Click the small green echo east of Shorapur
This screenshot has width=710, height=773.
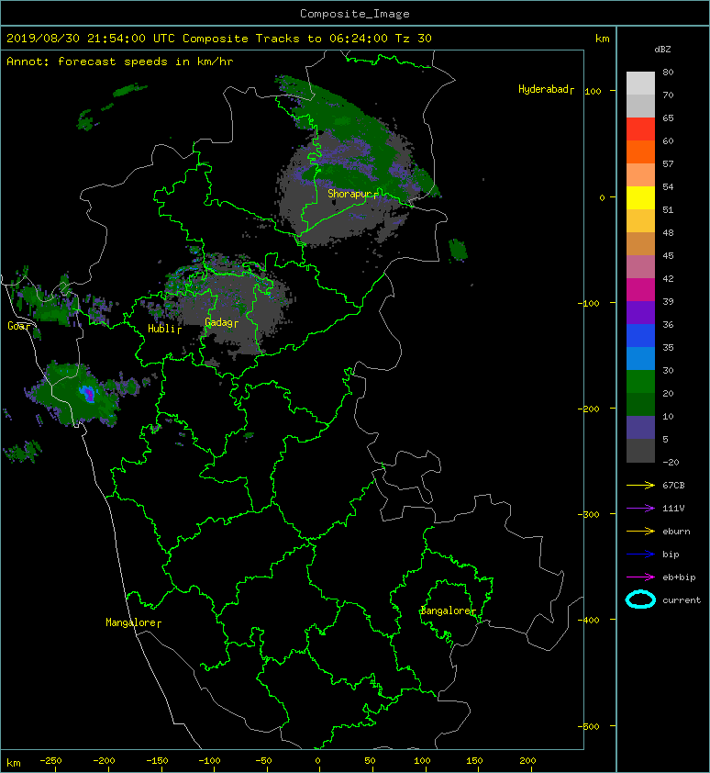click(458, 250)
